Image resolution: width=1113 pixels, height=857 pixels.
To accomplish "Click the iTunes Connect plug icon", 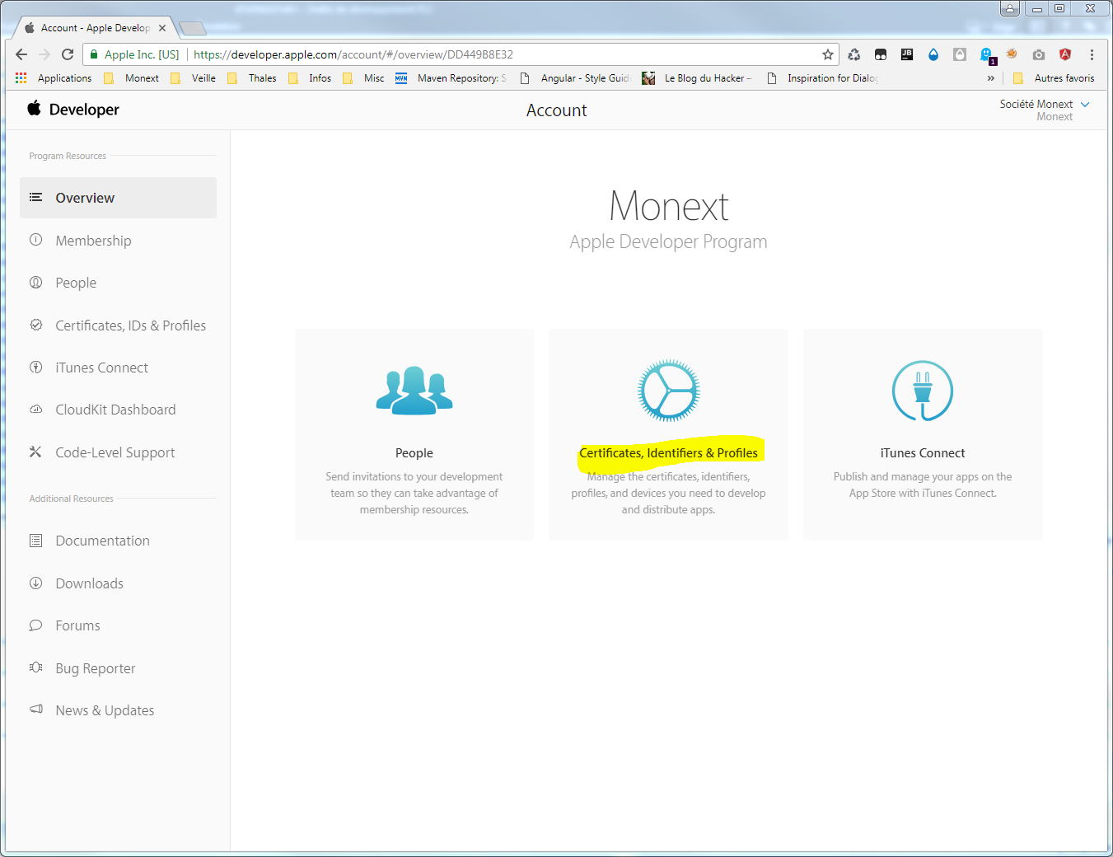I will tap(923, 391).
